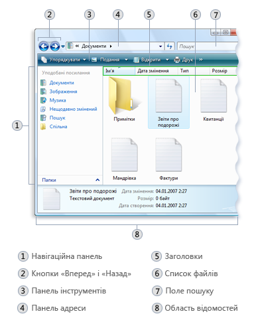This screenshot has width=256, height=328.
Task: Open Документи link in navigation pane
Action: pos(62,83)
